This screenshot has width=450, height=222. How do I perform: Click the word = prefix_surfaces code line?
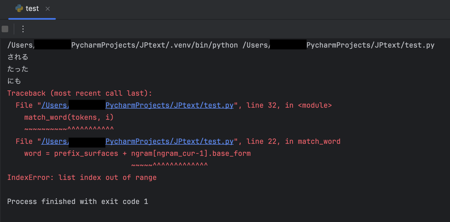(x=137, y=153)
